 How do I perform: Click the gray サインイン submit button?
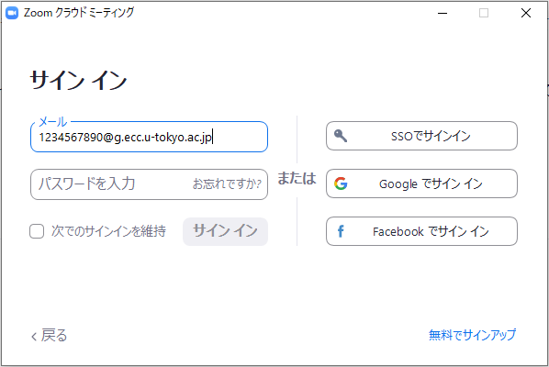click(225, 231)
